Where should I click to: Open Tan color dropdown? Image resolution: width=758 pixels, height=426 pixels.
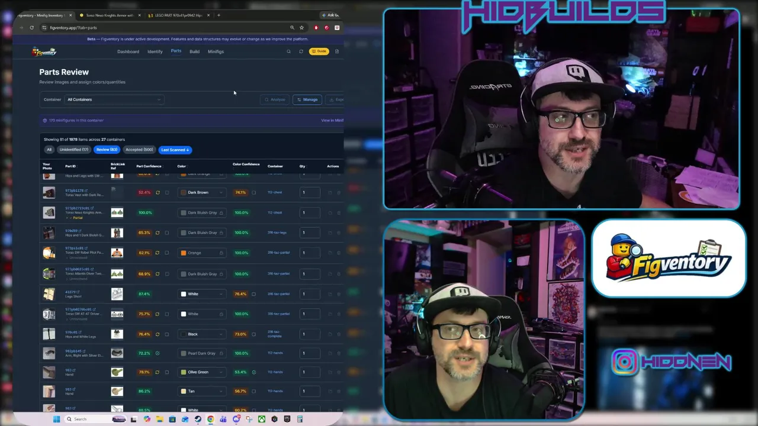[202, 391]
